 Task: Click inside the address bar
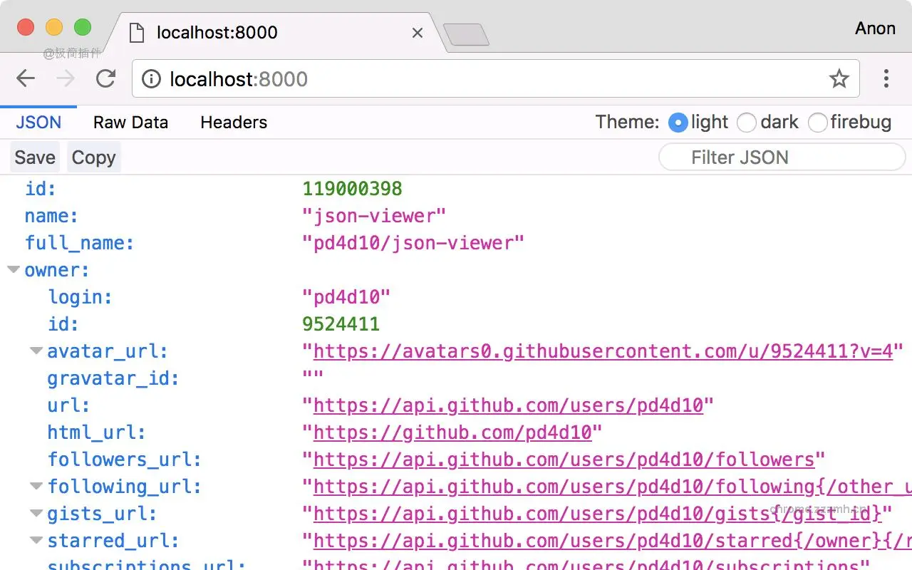[x=427, y=78]
